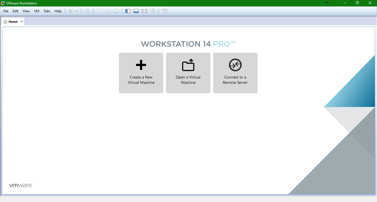Open the Edit menu

pos(16,11)
